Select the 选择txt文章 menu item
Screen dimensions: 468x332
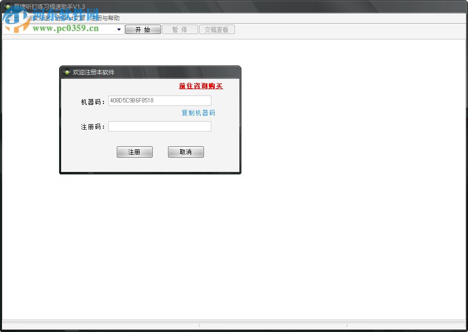click(x=70, y=18)
